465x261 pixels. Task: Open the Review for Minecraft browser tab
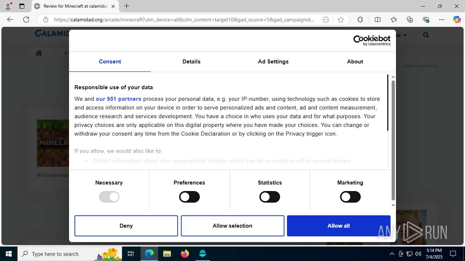click(76, 6)
